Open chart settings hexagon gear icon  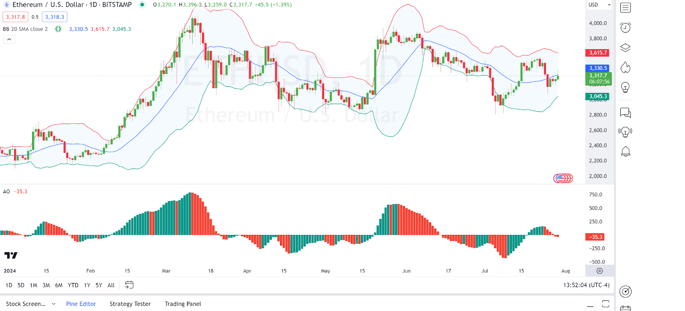coord(600,271)
